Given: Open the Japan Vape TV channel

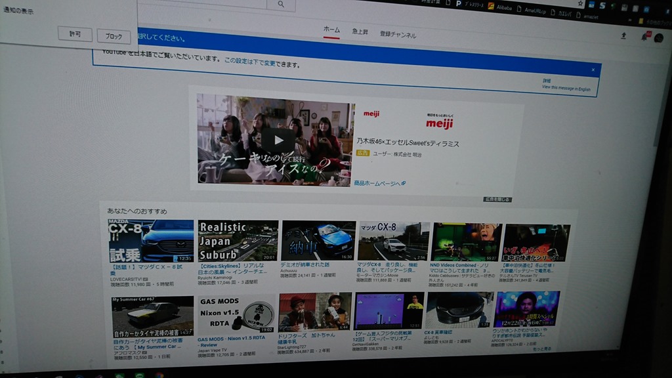Looking at the screenshot, I should (x=212, y=350).
